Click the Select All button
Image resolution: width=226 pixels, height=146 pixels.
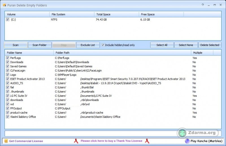click(162, 45)
